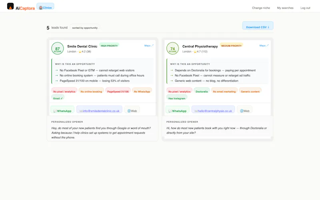320x200 pixels.
Task: Click the PageSpeed 31/100 on mobile line
Action: pos(94,81)
